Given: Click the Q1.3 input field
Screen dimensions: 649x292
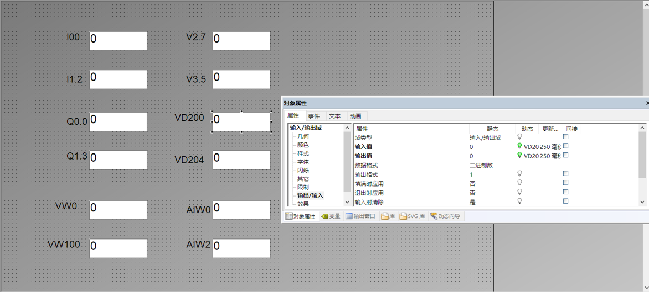Looking at the screenshot, I should (118, 160).
